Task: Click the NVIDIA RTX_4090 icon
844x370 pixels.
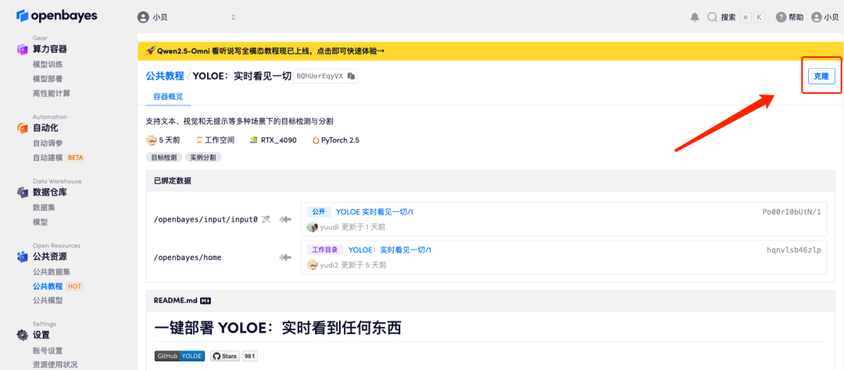Action: pos(253,140)
